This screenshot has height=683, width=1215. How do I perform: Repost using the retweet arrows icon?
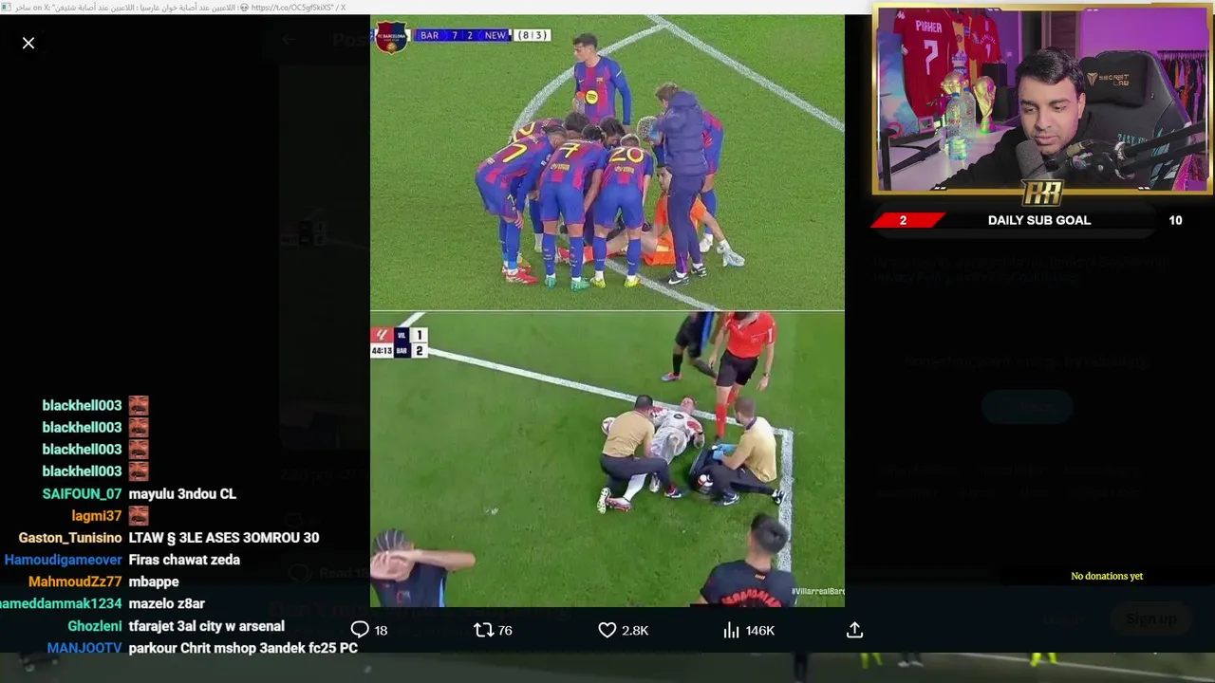(x=483, y=630)
